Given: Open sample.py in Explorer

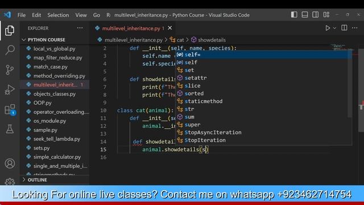Looking at the screenshot, I should coord(55,130).
